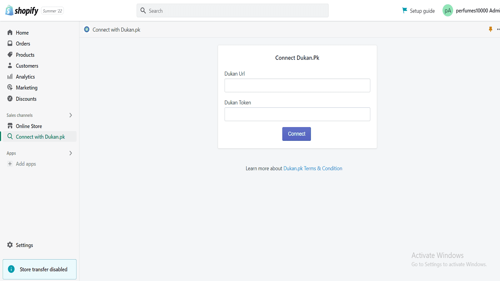Select Orders in the sidebar
Screen dimensions: 500x281
(x=23, y=43)
